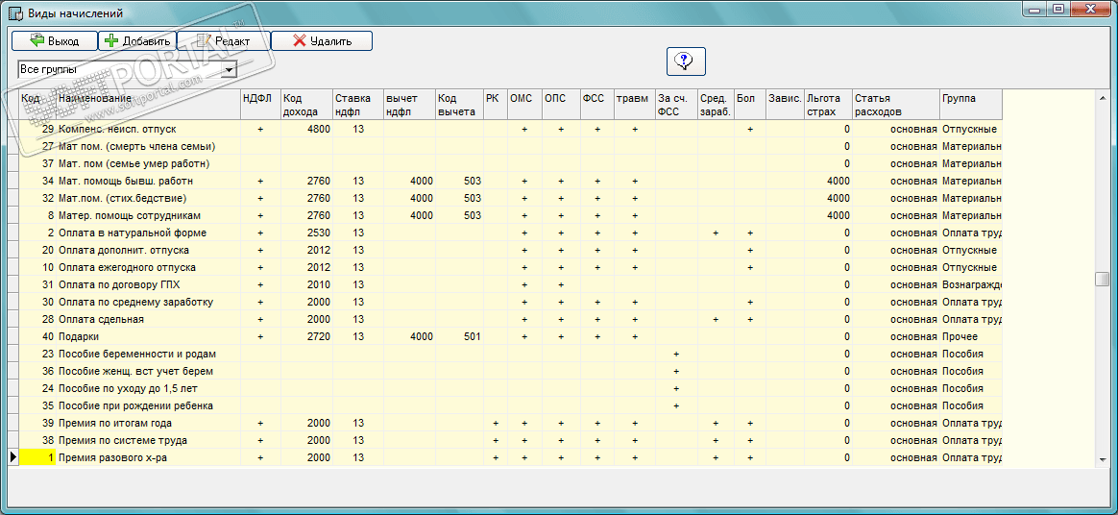Screen dimensions: 1118x515
Task: Click the РК column header
Action: (495, 104)
